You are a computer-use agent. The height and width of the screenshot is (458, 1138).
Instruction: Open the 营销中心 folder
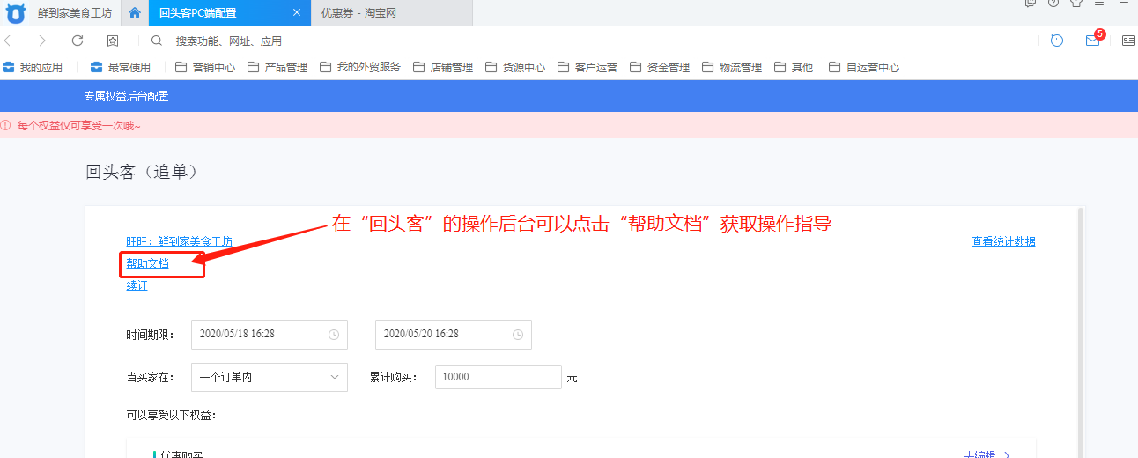pyautogui.click(x=205, y=67)
